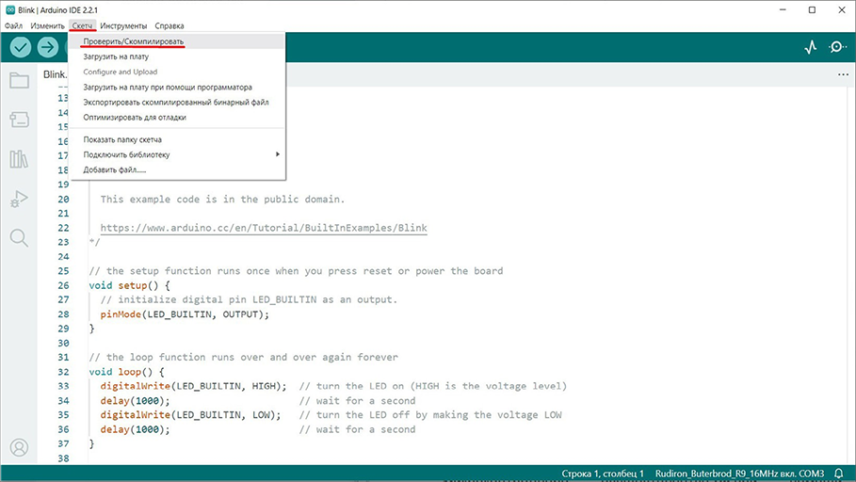Click comment 'This example code is in the public domain.'
The height and width of the screenshot is (482, 856).
pos(223,200)
